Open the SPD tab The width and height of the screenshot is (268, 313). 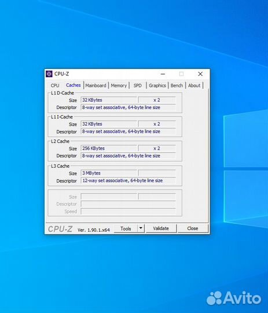pos(138,85)
